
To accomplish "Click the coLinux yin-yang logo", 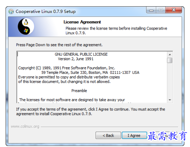I will pos(26,26).
